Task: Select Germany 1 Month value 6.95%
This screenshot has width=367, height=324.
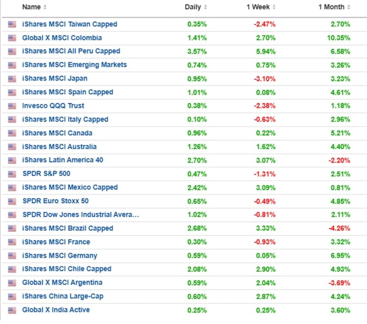Action: click(x=340, y=256)
